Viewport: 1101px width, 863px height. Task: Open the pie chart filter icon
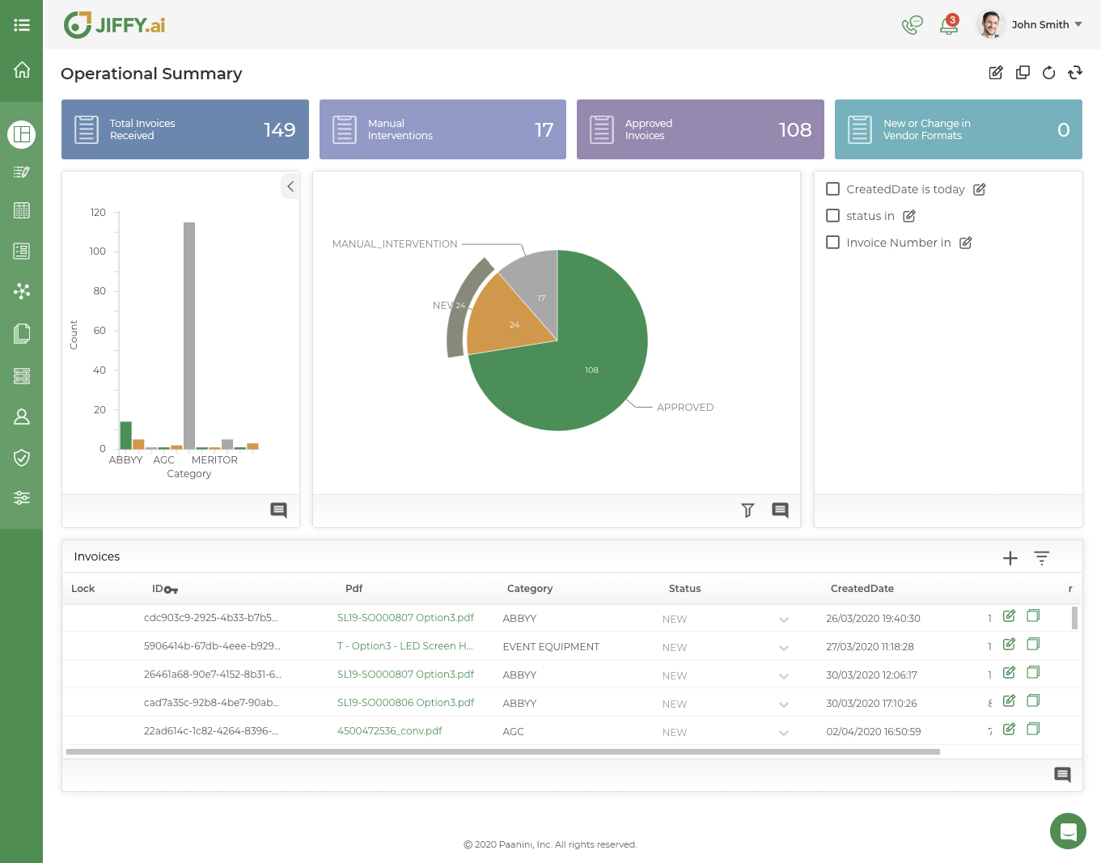(x=747, y=510)
